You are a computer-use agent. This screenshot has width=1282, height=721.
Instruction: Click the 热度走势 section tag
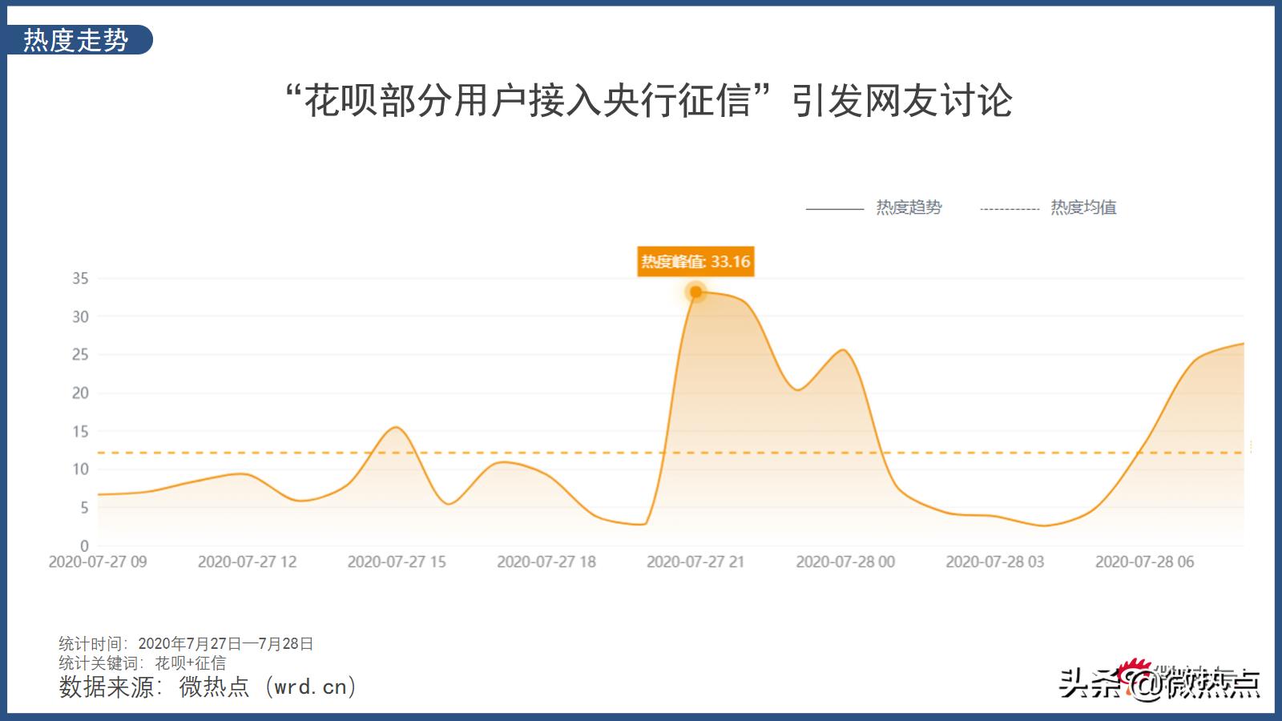click(x=78, y=40)
